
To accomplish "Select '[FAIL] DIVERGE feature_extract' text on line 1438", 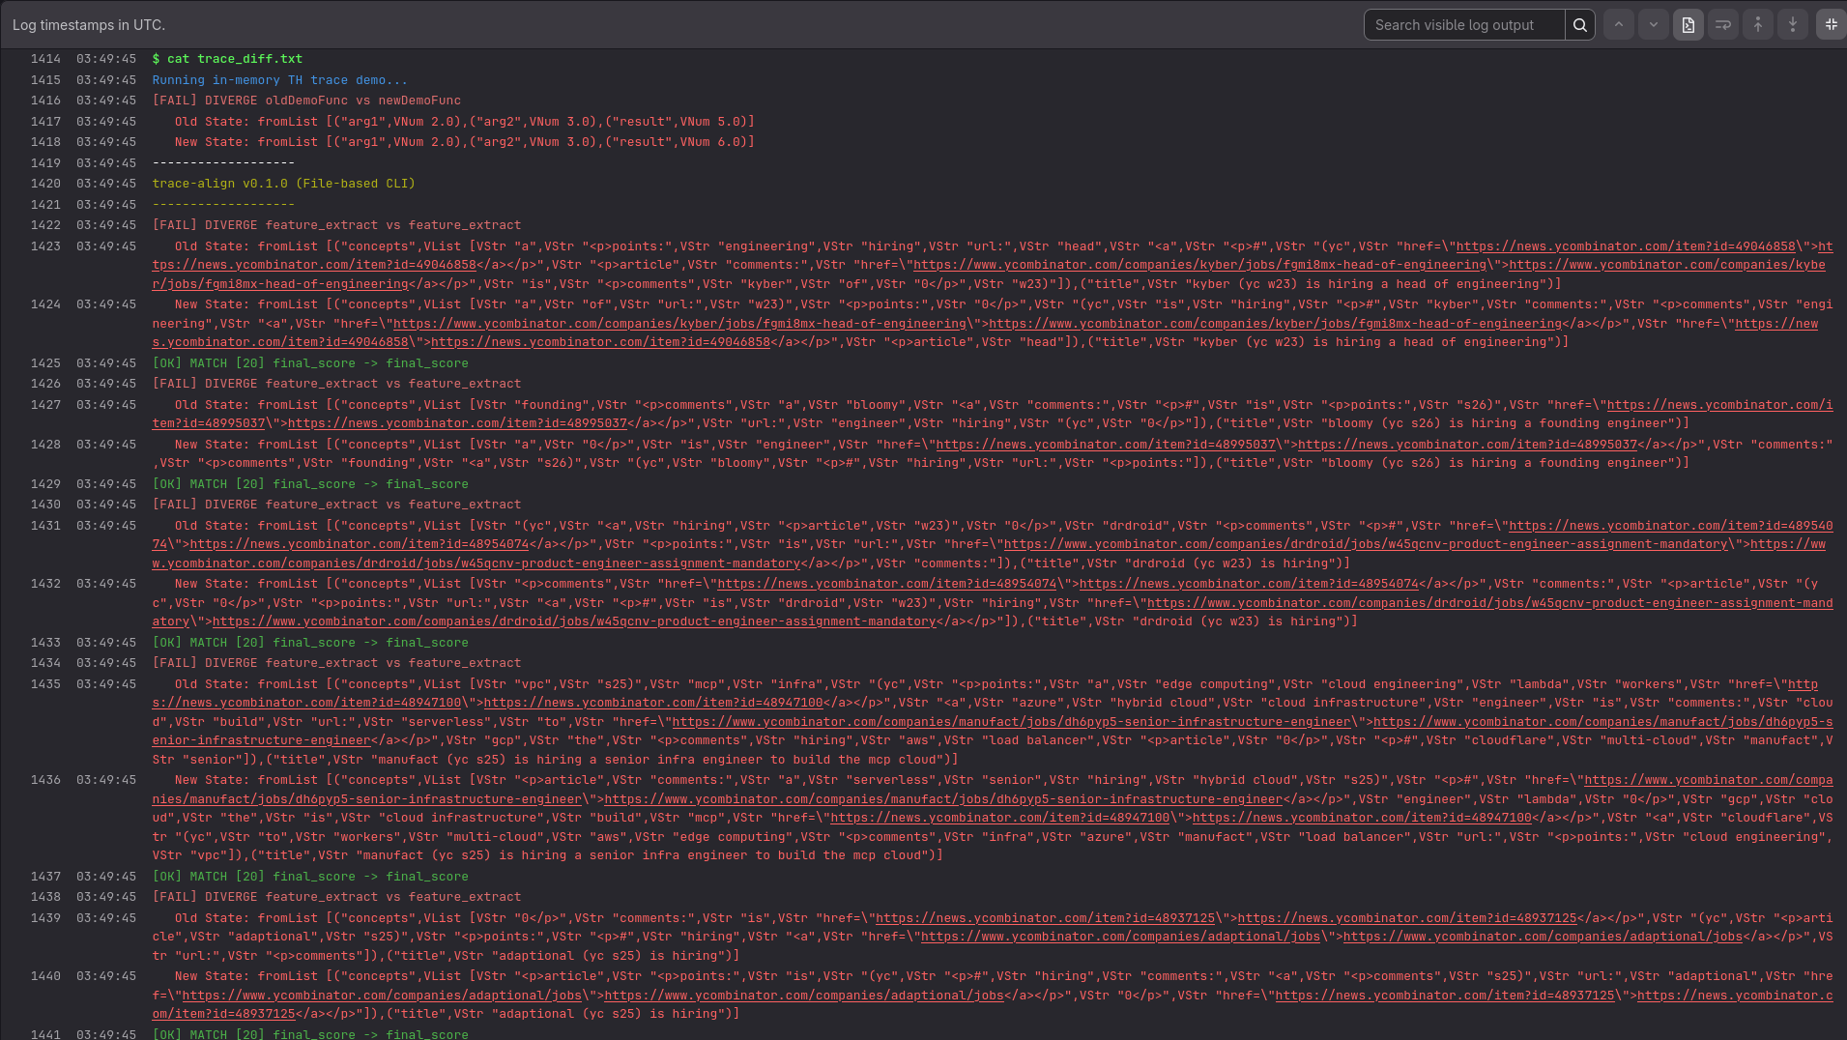I will (265, 897).
